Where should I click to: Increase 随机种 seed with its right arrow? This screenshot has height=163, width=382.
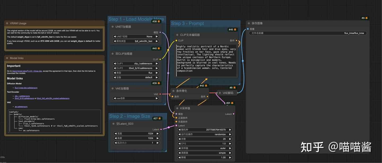pyautogui.click(x=230, y=130)
